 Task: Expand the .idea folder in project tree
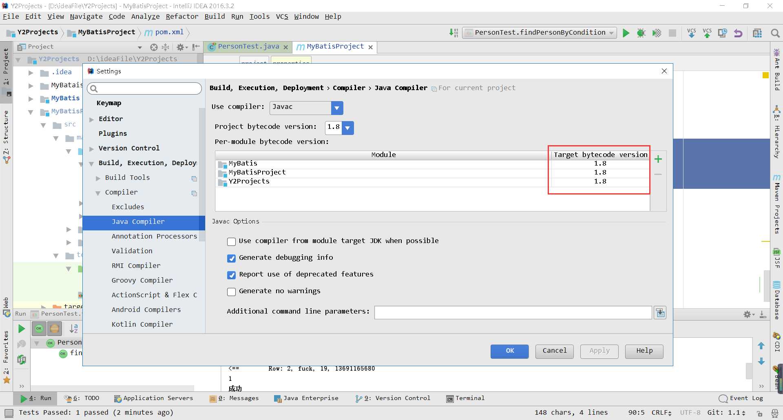point(31,73)
